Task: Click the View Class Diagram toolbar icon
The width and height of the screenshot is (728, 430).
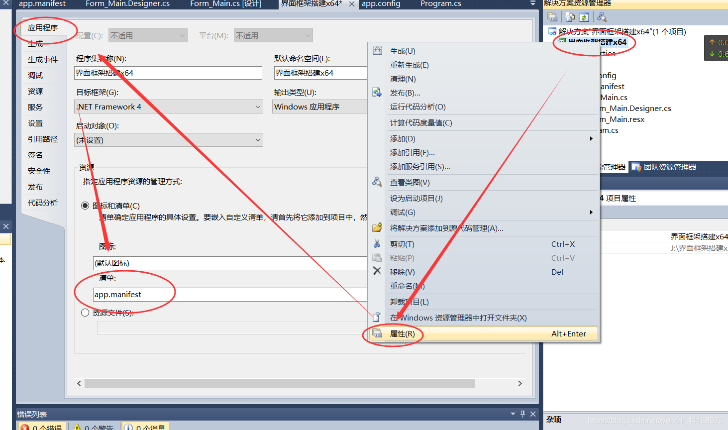Action: click(602, 17)
